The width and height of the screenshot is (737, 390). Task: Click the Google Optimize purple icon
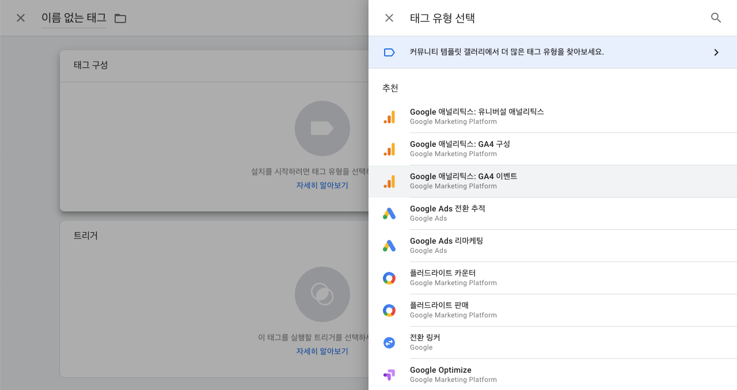(x=389, y=375)
